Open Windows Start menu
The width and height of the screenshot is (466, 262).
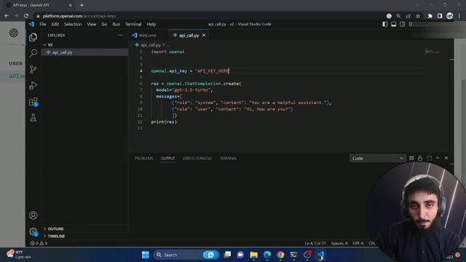pos(146,255)
